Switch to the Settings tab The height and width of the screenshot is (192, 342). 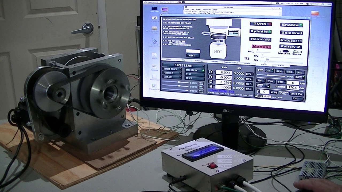click(199, 61)
